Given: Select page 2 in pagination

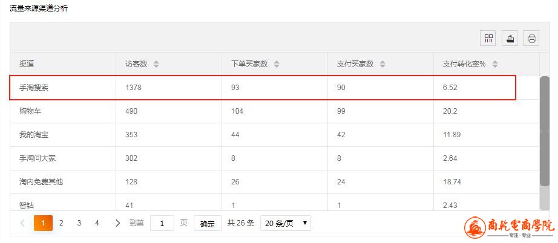Looking at the screenshot, I should tap(61, 223).
